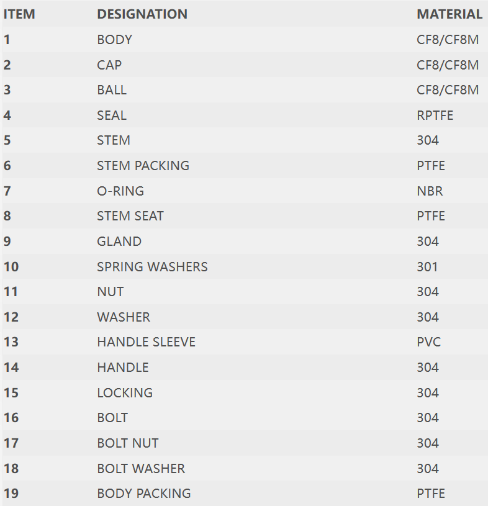Select the BODY designation cell

point(115,40)
